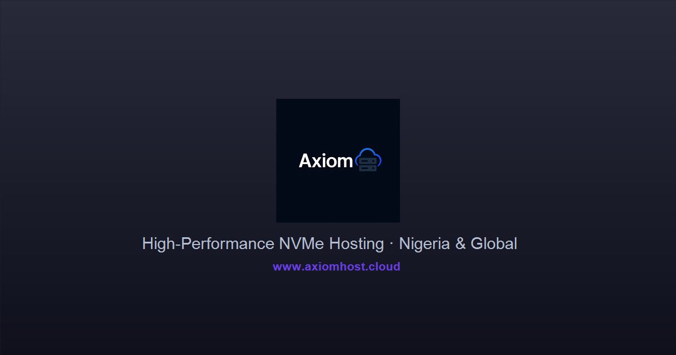Click the word Hosting in the tagline

[x=357, y=244]
